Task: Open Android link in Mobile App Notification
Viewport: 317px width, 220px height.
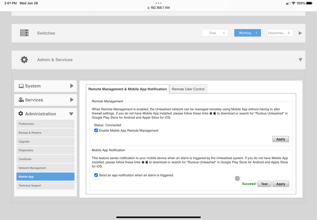Action: tap(143, 162)
